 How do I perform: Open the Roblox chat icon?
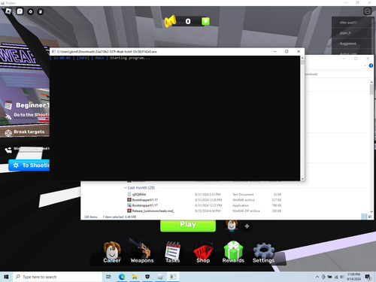(x=20, y=11)
